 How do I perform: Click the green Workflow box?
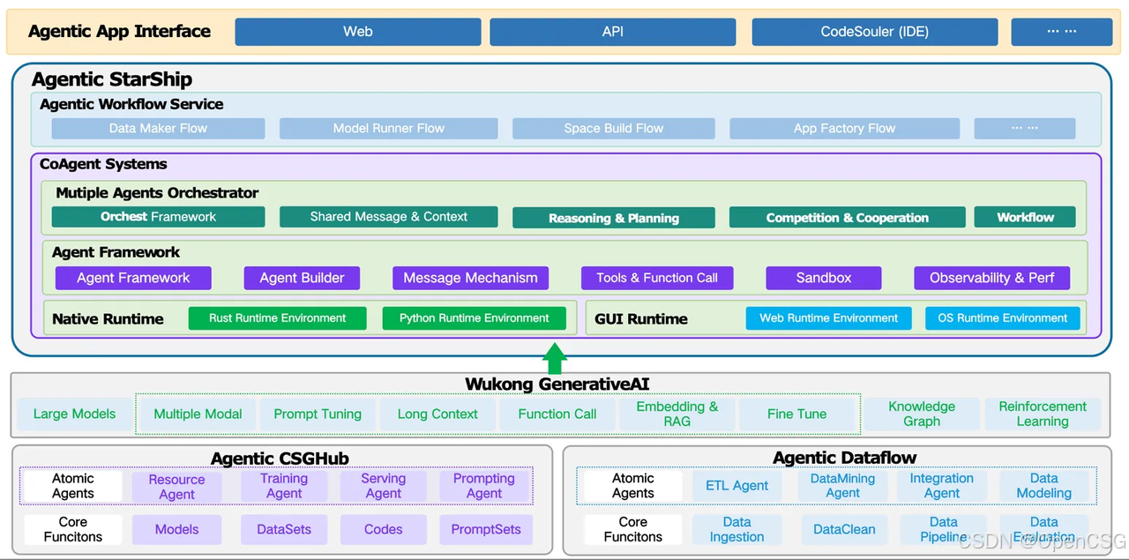click(x=1025, y=217)
